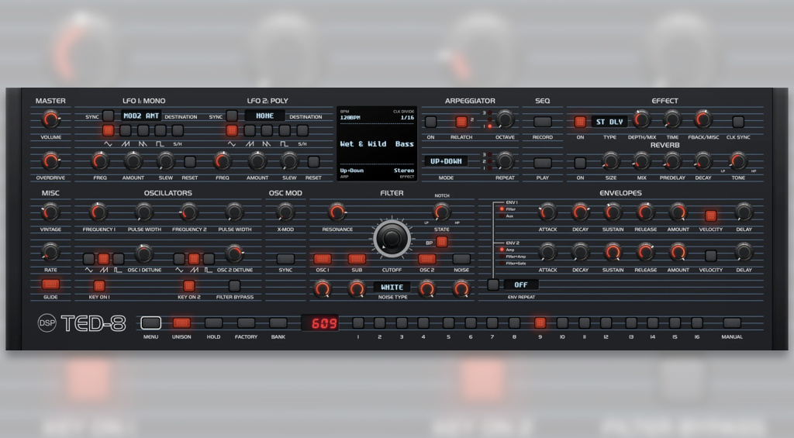Toggle the BP band-pass filter button

coord(441,242)
